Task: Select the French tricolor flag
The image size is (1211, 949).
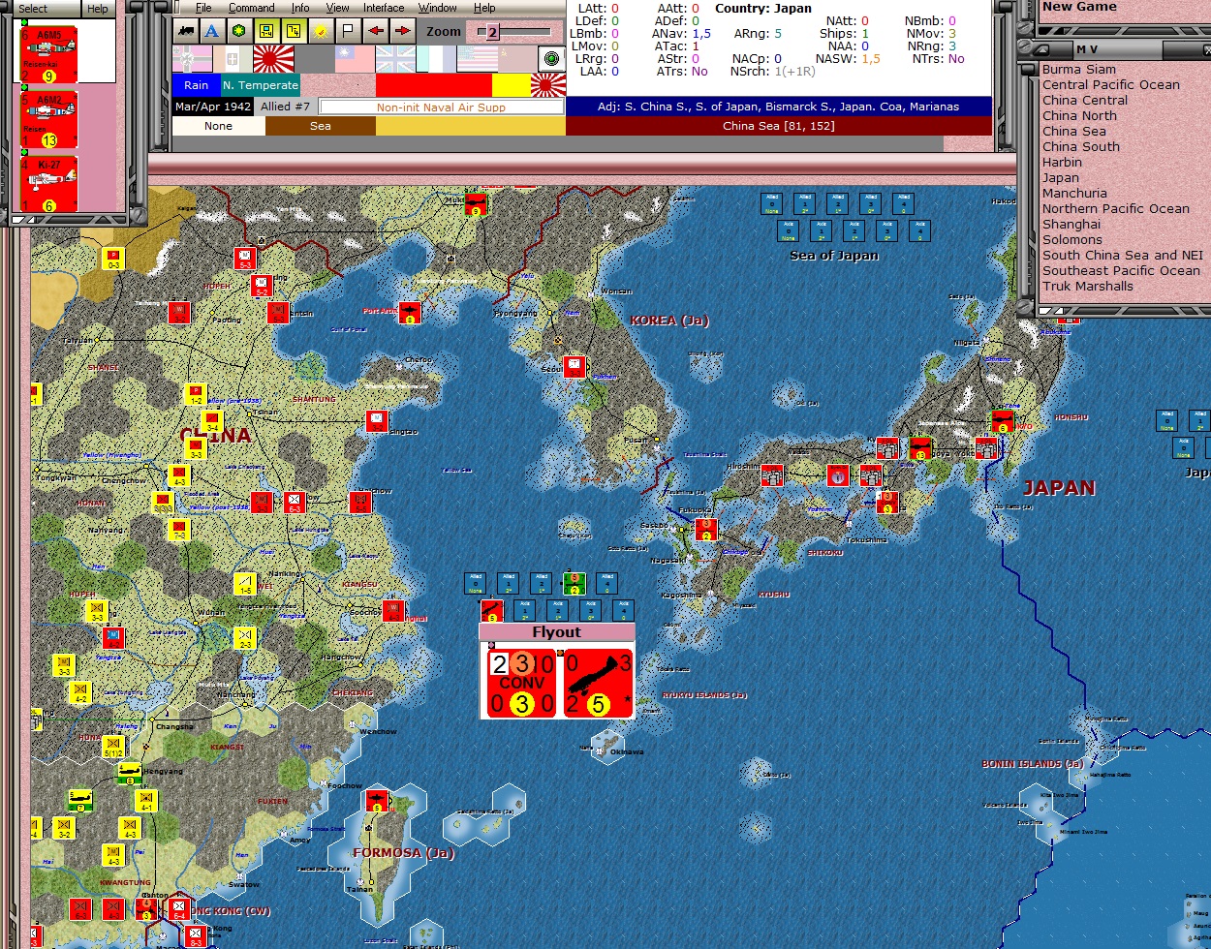Action: pyautogui.click(x=436, y=59)
